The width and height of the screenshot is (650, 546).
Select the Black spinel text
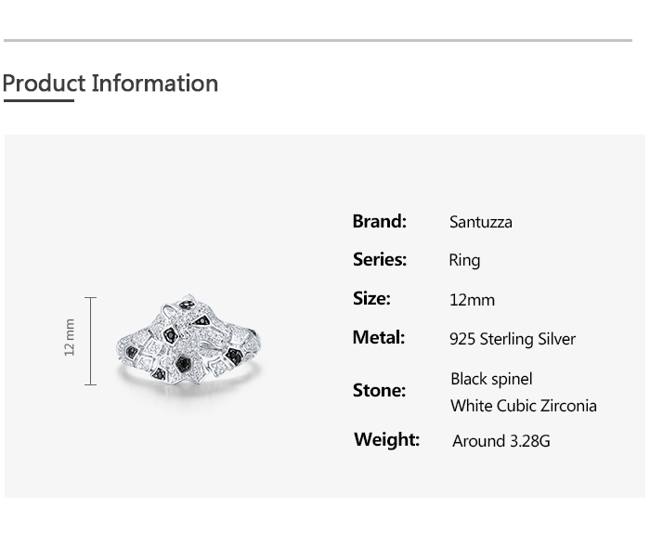(x=491, y=379)
